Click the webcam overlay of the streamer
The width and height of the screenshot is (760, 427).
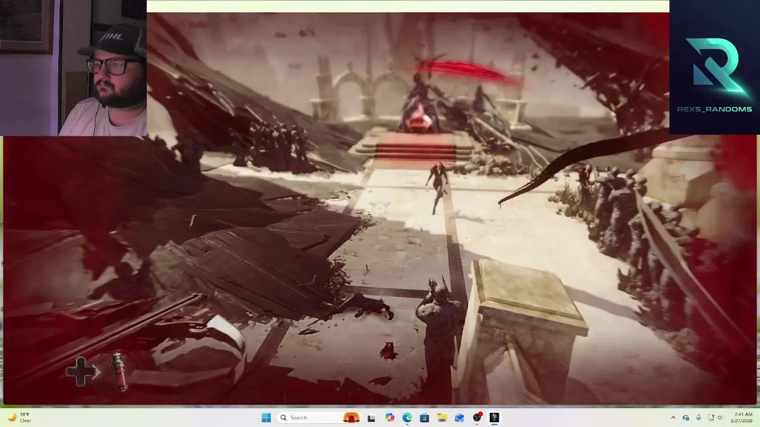[73, 68]
